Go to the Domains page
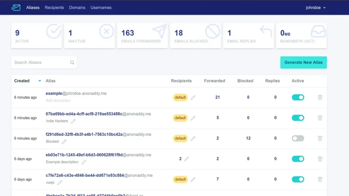 point(77,7)
